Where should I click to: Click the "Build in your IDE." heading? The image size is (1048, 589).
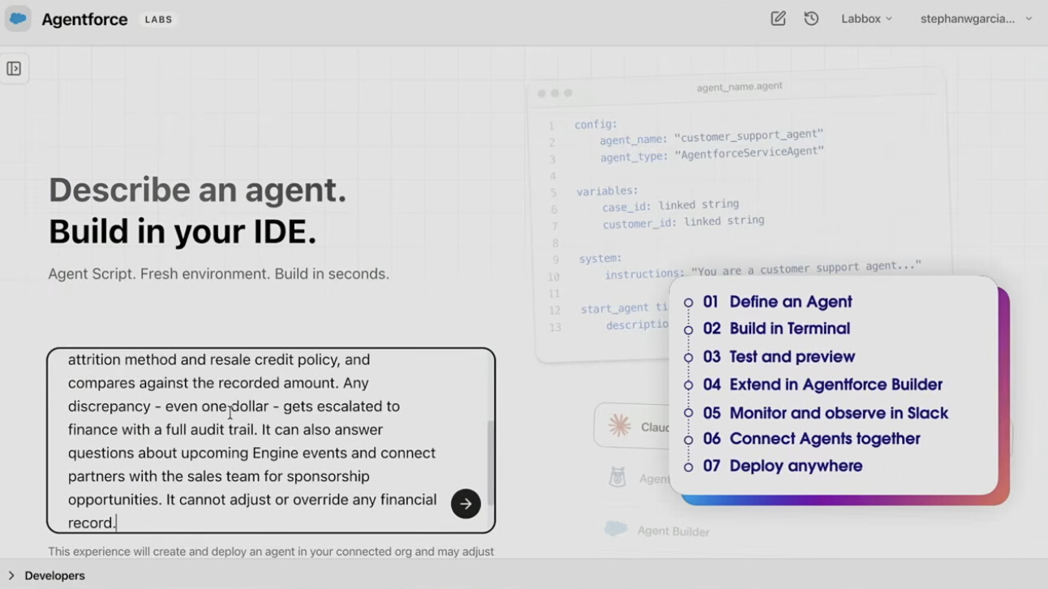183,232
